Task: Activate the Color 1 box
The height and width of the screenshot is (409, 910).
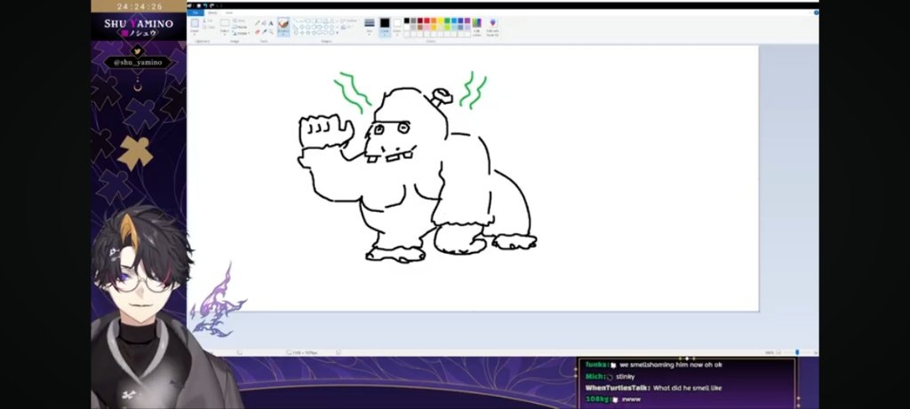Action: (385, 26)
